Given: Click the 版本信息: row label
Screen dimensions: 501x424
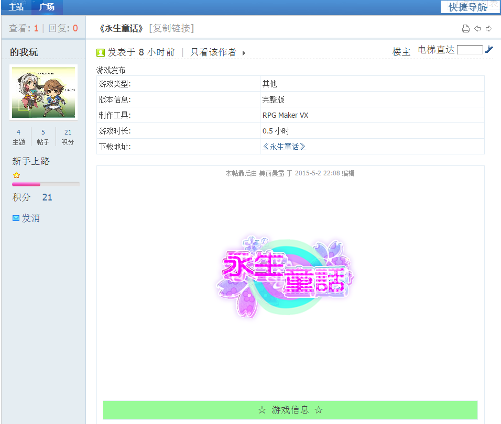Looking at the screenshot, I should point(115,99).
